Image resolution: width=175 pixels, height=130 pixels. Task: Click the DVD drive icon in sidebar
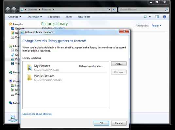click(x=13, y=90)
